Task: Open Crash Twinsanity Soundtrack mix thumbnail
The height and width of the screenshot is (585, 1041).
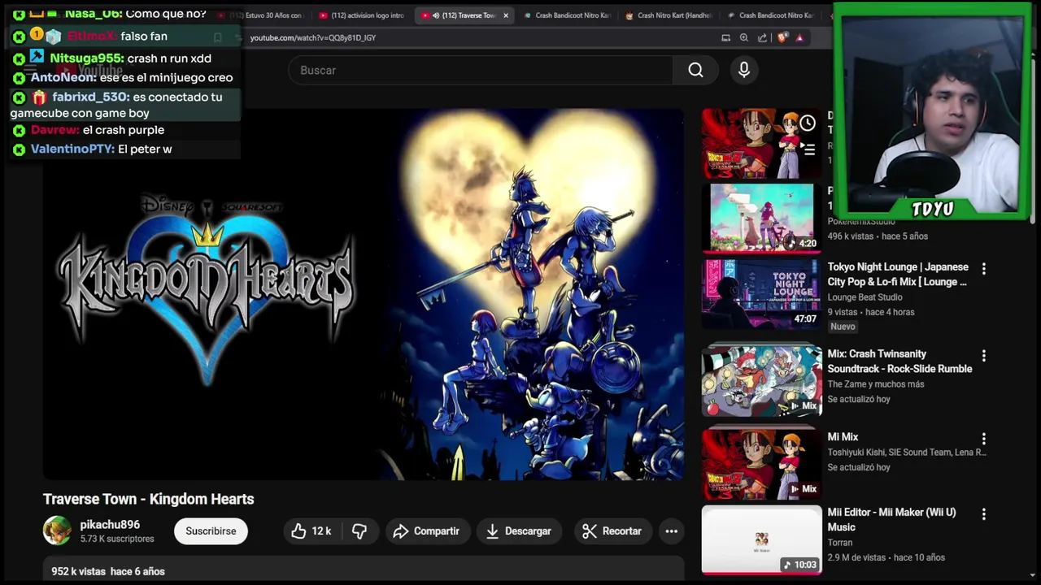Action: coord(762,381)
